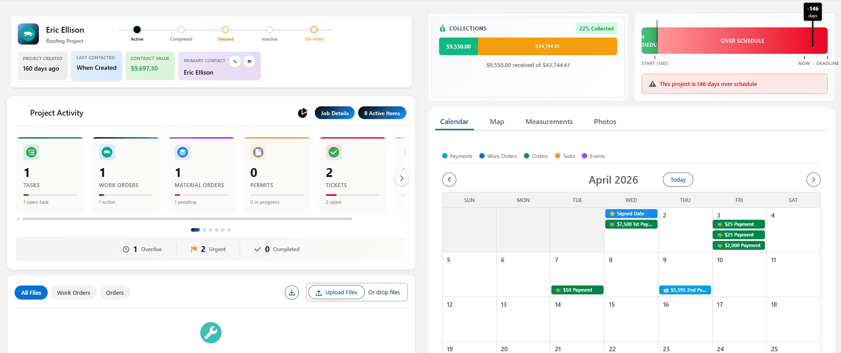841x353 pixels.
Task: Click the Collections money bag icon
Action: click(x=443, y=28)
